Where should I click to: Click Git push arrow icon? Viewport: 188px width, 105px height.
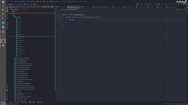(173, 4)
